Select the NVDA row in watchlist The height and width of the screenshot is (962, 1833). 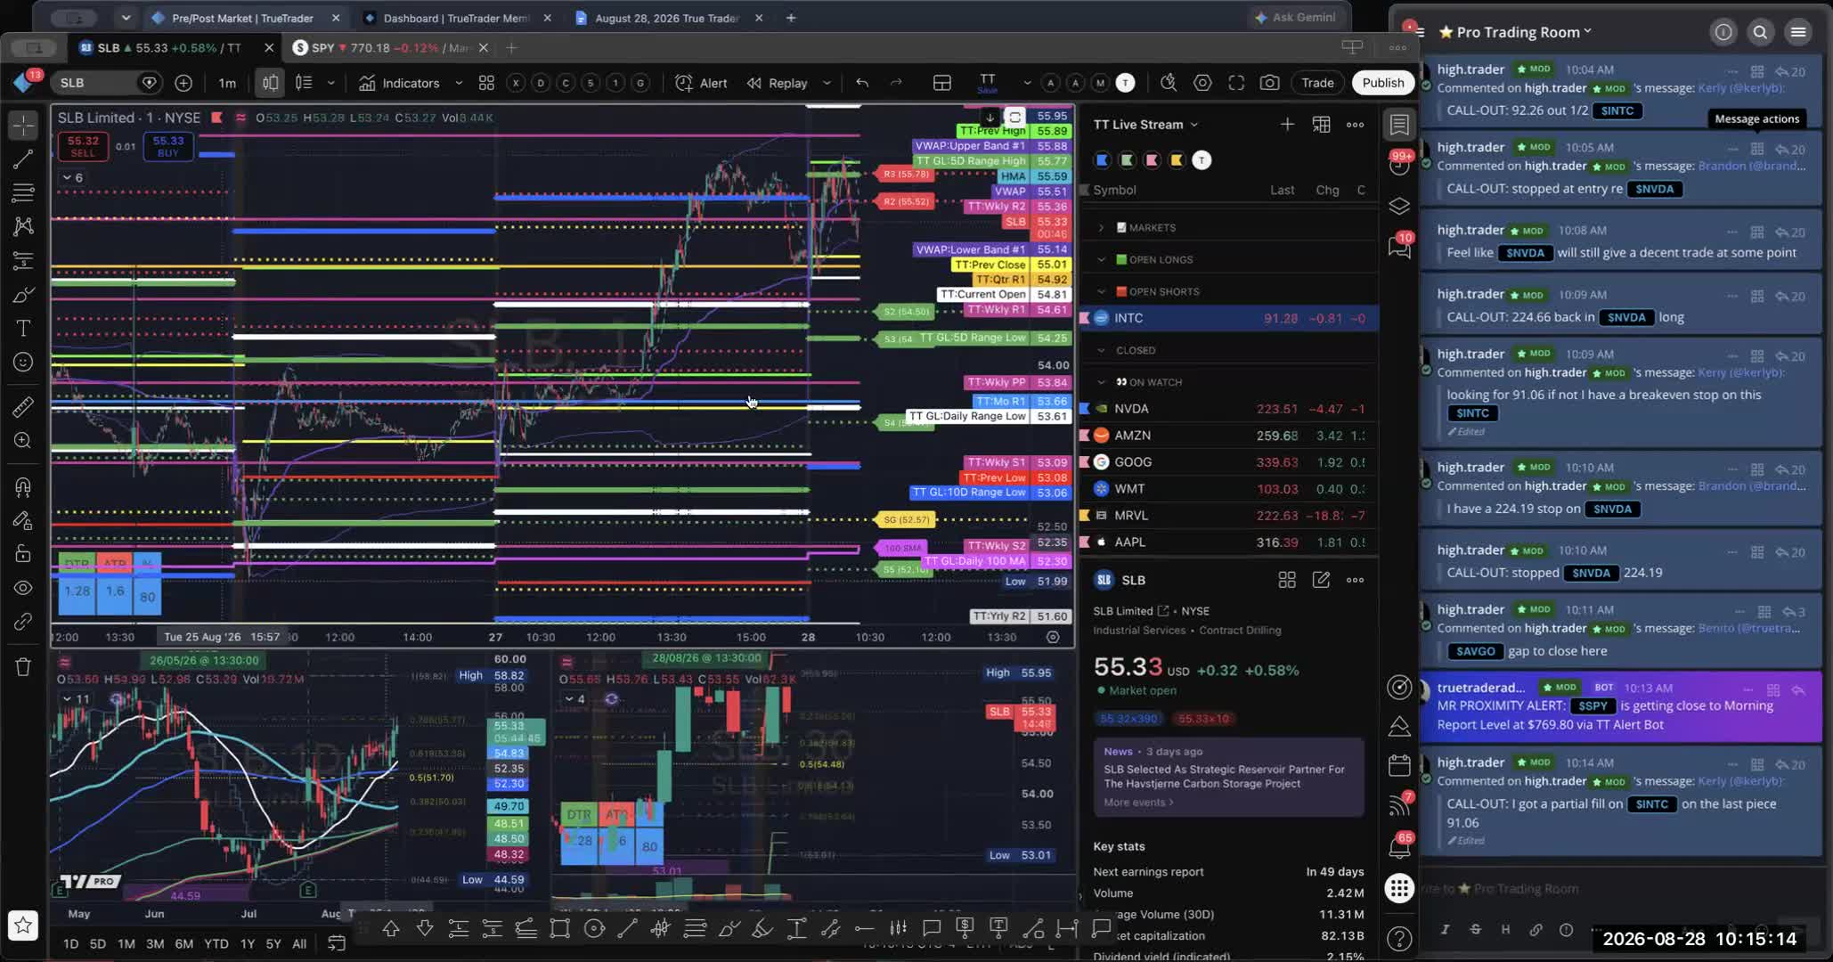pyautogui.click(x=1229, y=409)
